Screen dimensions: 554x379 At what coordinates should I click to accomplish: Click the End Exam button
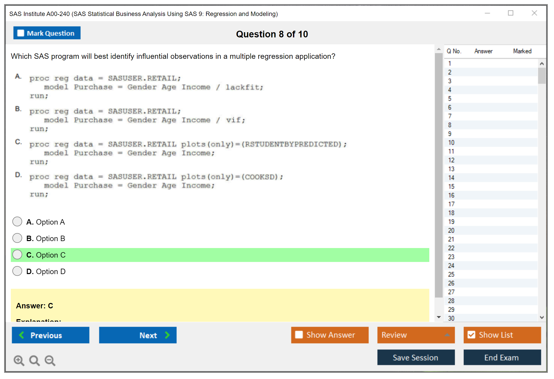pos(502,358)
